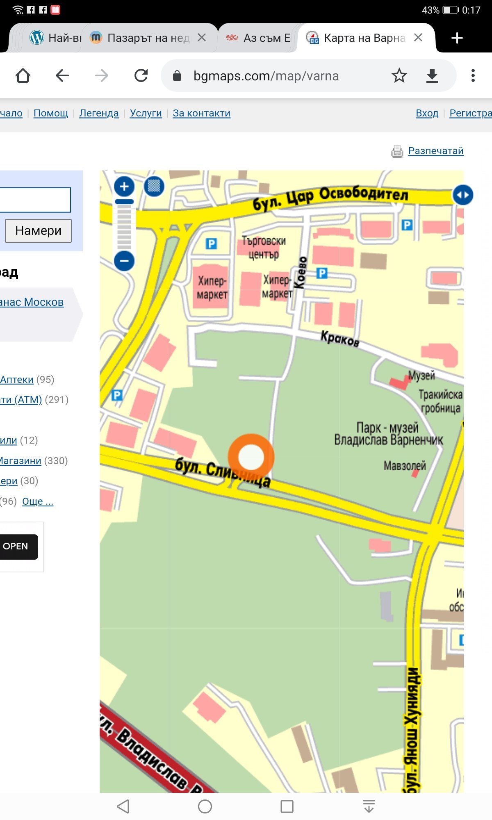
Task: Open the Легенда link
Action: click(x=99, y=113)
